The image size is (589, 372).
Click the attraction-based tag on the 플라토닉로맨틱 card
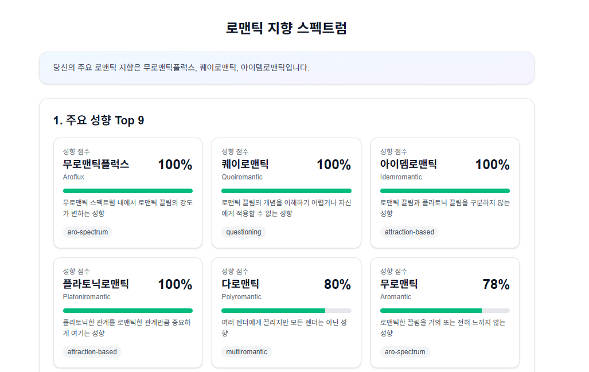tap(92, 352)
